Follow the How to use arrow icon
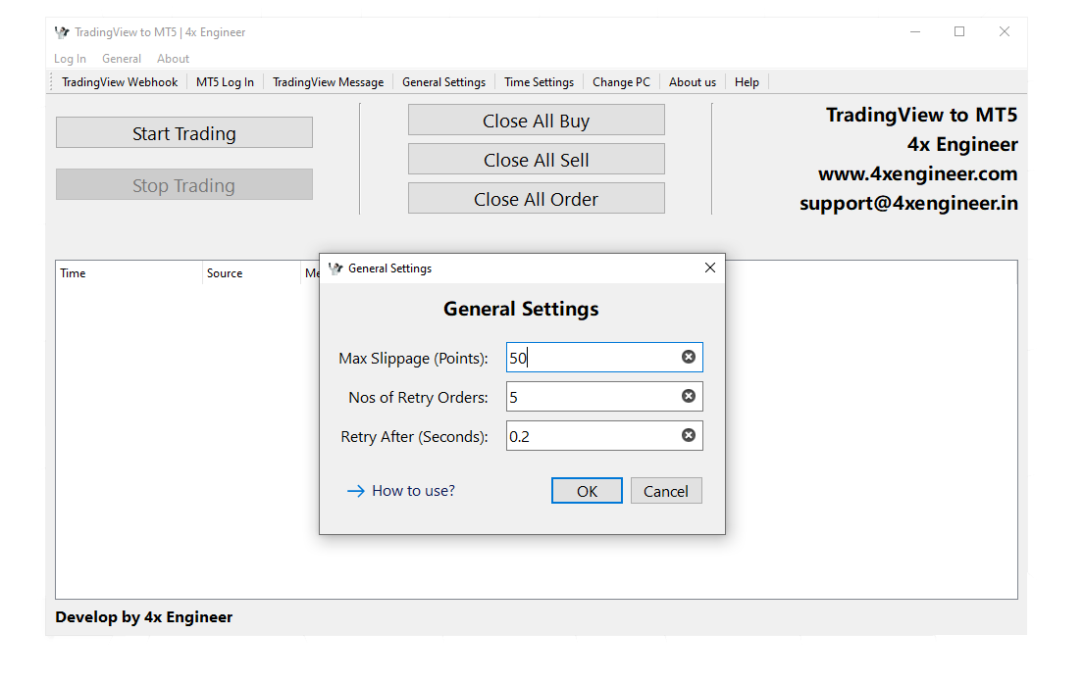This screenshot has height=683, width=1084. pos(355,491)
